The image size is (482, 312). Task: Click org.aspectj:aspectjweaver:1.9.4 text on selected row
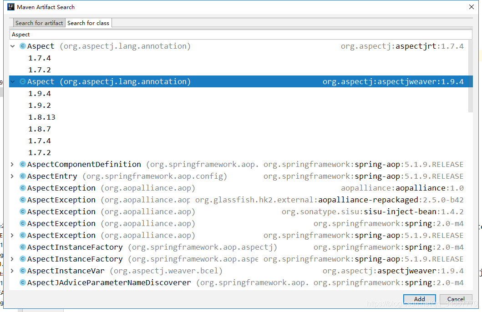393,82
